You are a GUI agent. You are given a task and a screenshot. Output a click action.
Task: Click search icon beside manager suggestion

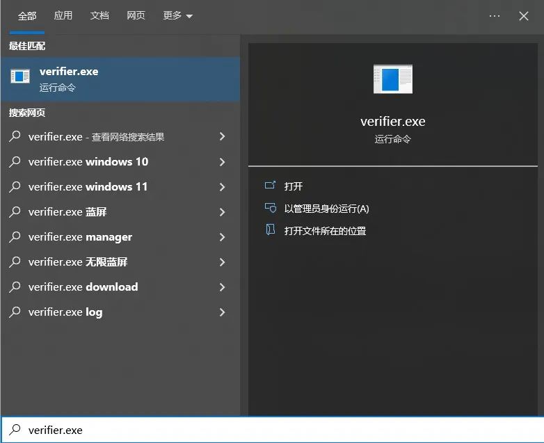pyautogui.click(x=15, y=237)
